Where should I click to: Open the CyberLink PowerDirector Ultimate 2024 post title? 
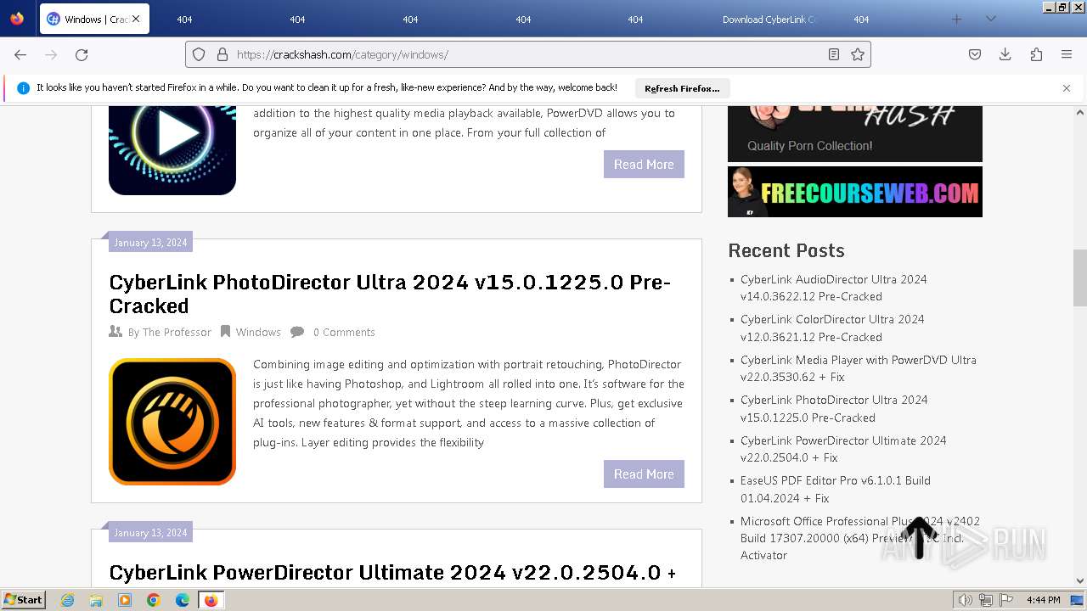pyautogui.click(x=392, y=573)
